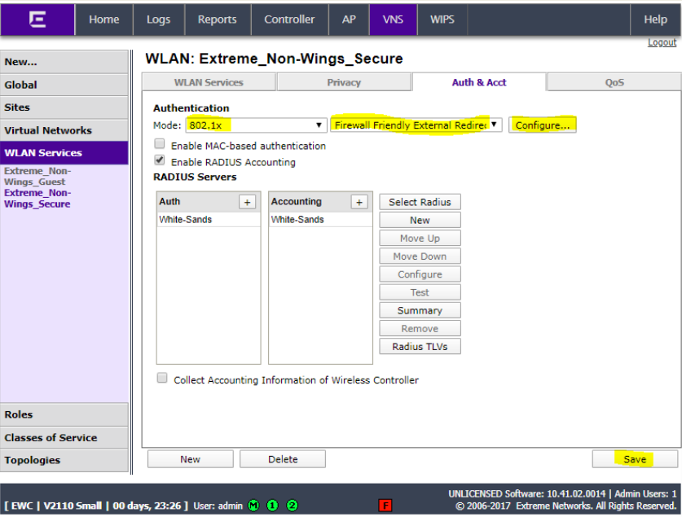The width and height of the screenshot is (682, 517).
Task: Open Sites in the left sidebar
Action: click(x=64, y=107)
